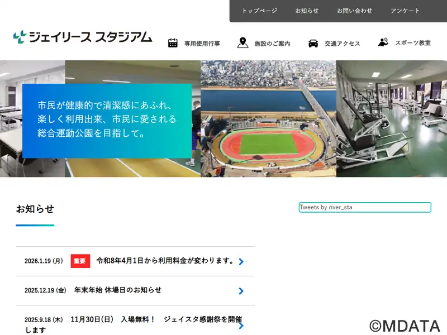Click the ジェイリース スタジアム logo
Screen dimensions: 447x335
coord(83,37)
